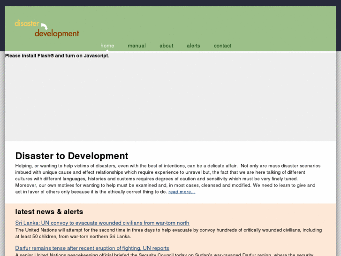
Task: Click the 'Disaster to Development' heading
Action: pyautogui.click(x=72, y=156)
